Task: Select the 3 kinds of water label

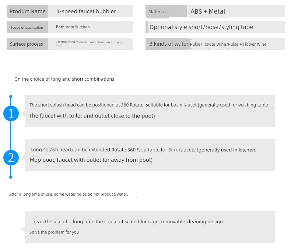Action: [169, 44]
